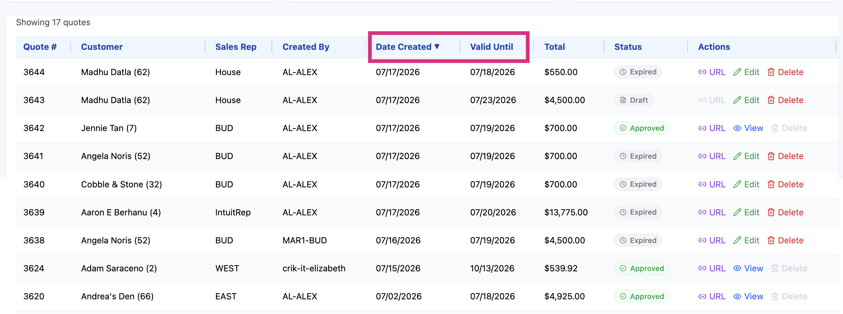Viewport: 843px width, 314px height.
Task: Click the Approved status badge for quote 3642
Action: click(641, 128)
